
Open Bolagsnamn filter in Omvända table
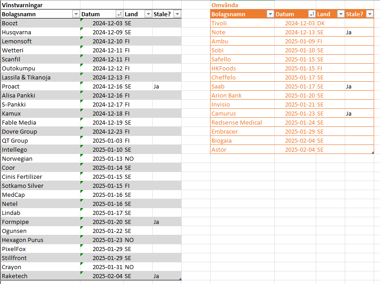[x=270, y=14]
